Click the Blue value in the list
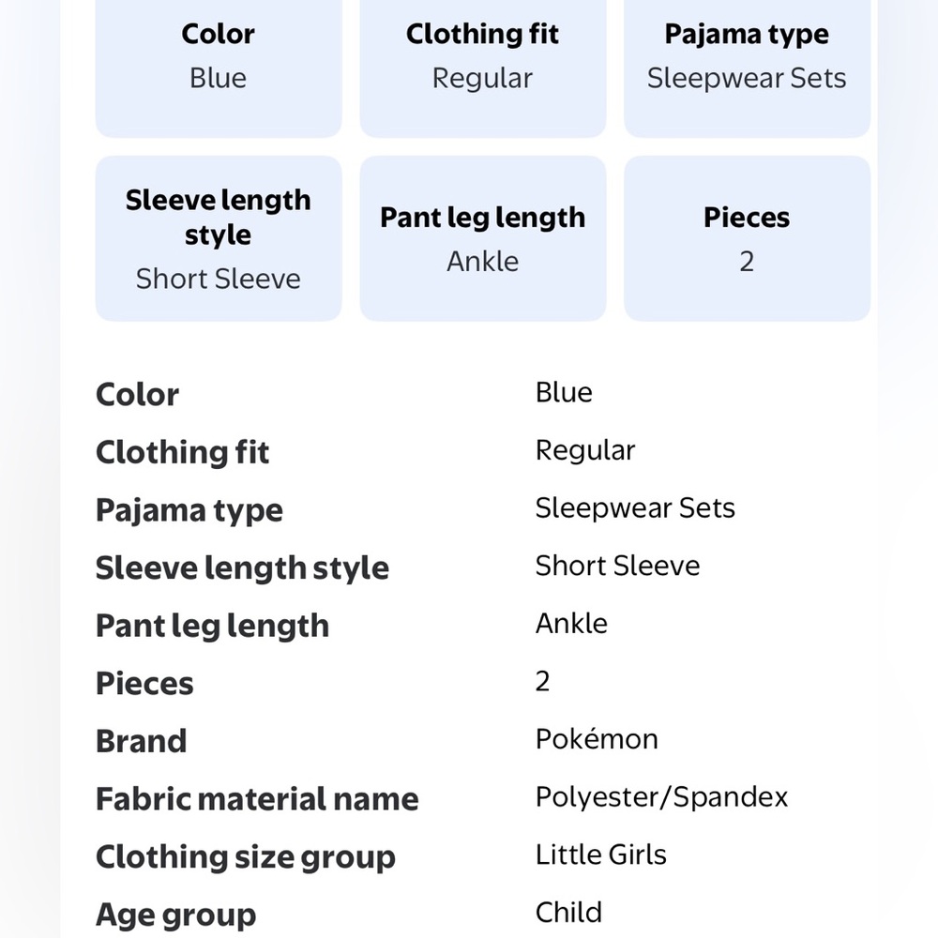This screenshot has height=938, width=938. [x=564, y=393]
